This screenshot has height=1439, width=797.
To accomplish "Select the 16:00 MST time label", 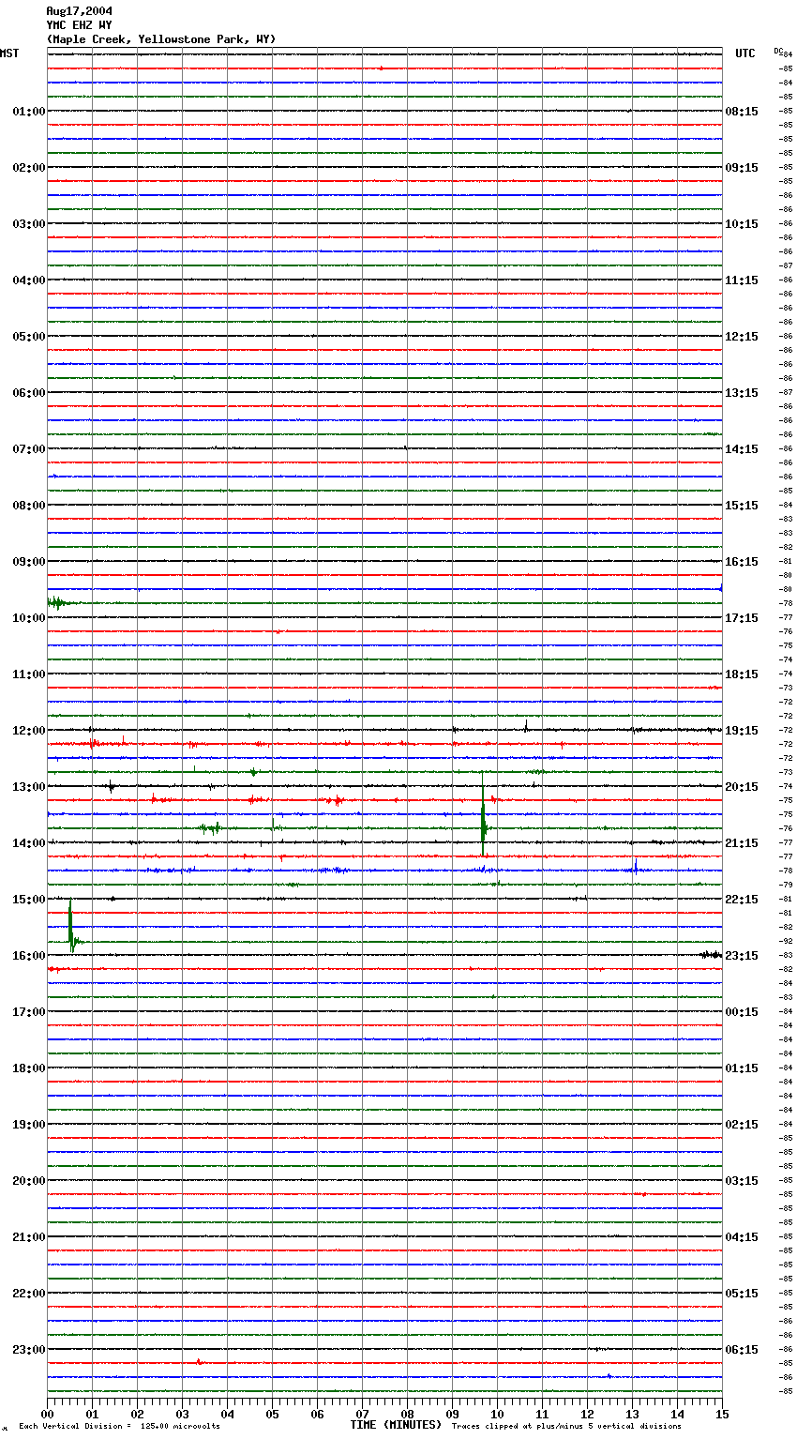I will pyautogui.click(x=29, y=956).
